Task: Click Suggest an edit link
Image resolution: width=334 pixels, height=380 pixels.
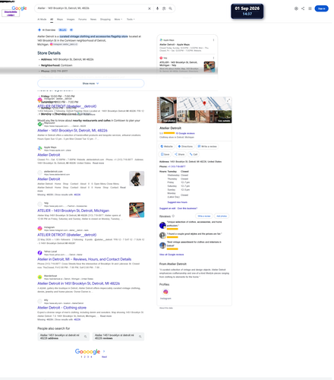Action: coord(167,208)
